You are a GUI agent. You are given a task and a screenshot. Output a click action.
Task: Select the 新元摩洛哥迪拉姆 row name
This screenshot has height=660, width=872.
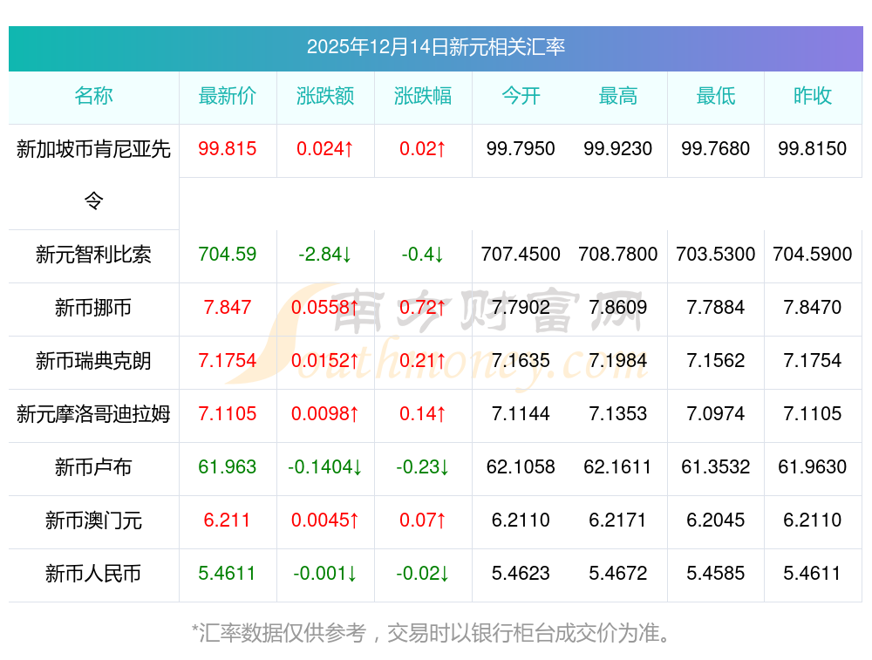click(x=93, y=413)
